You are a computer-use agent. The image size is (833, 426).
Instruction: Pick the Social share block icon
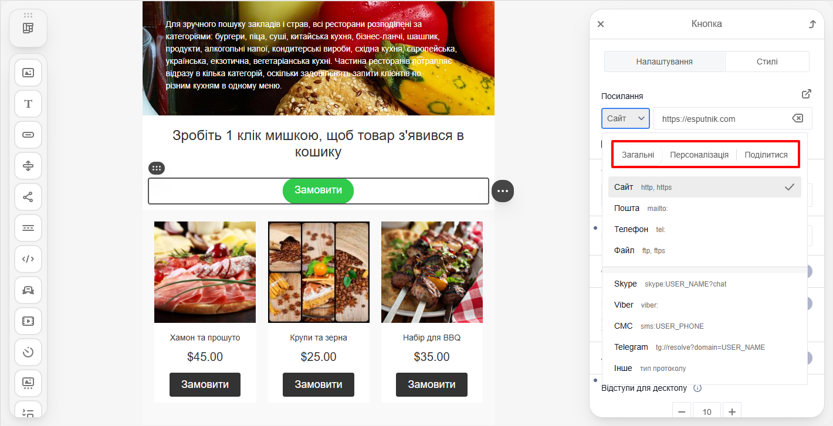point(28,197)
